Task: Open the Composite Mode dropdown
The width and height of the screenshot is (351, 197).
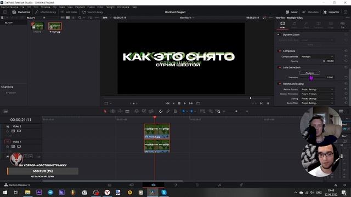Action: 317,57
